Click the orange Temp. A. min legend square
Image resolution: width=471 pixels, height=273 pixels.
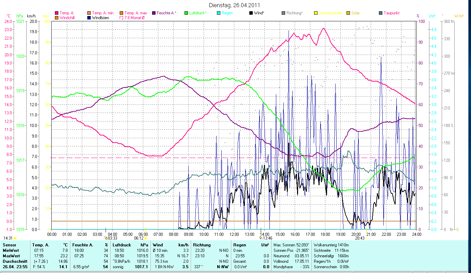point(89,13)
